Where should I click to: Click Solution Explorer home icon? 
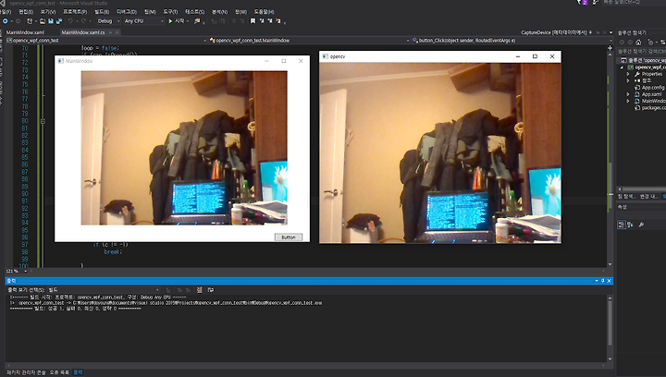click(638, 42)
